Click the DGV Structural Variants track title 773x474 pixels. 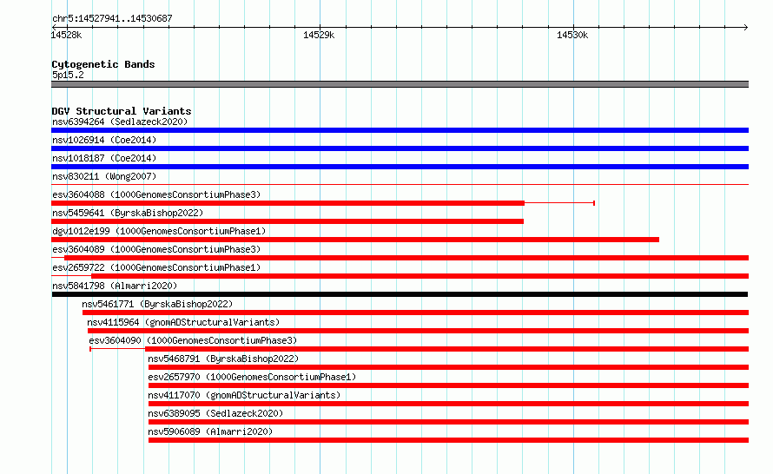(x=122, y=111)
